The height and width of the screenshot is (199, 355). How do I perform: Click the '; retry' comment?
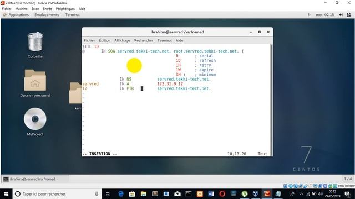pos(202,65)
